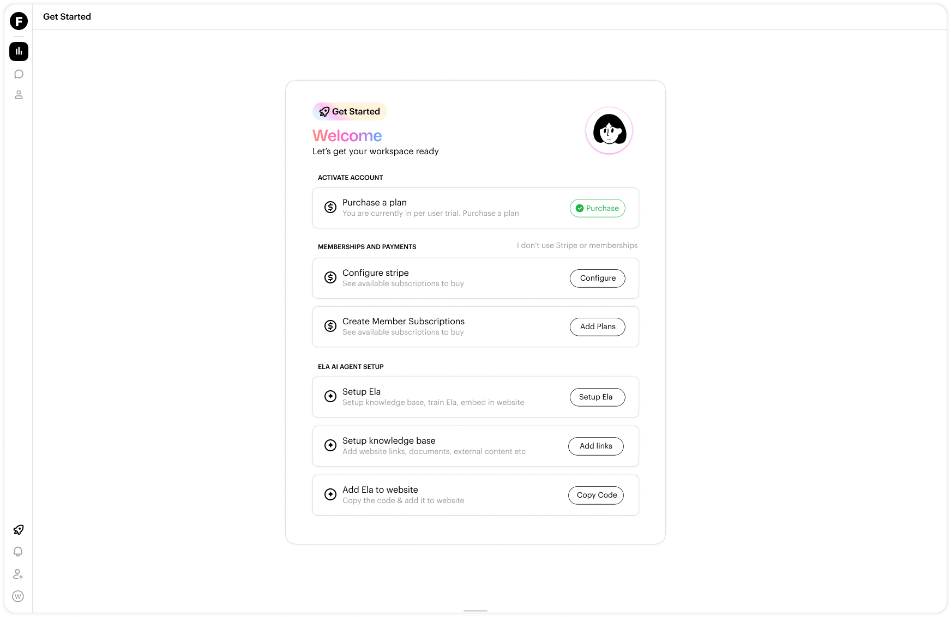Viewport: 951px width, 617px height.
Task: Open the chat bubble sidebar icon
Action: point(19,74)
